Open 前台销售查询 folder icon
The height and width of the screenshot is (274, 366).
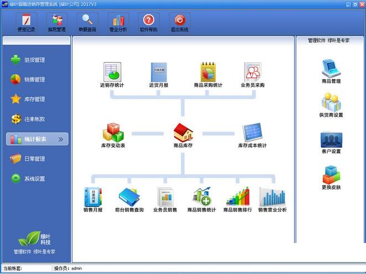pyautogui.click(x=129, y=200)
